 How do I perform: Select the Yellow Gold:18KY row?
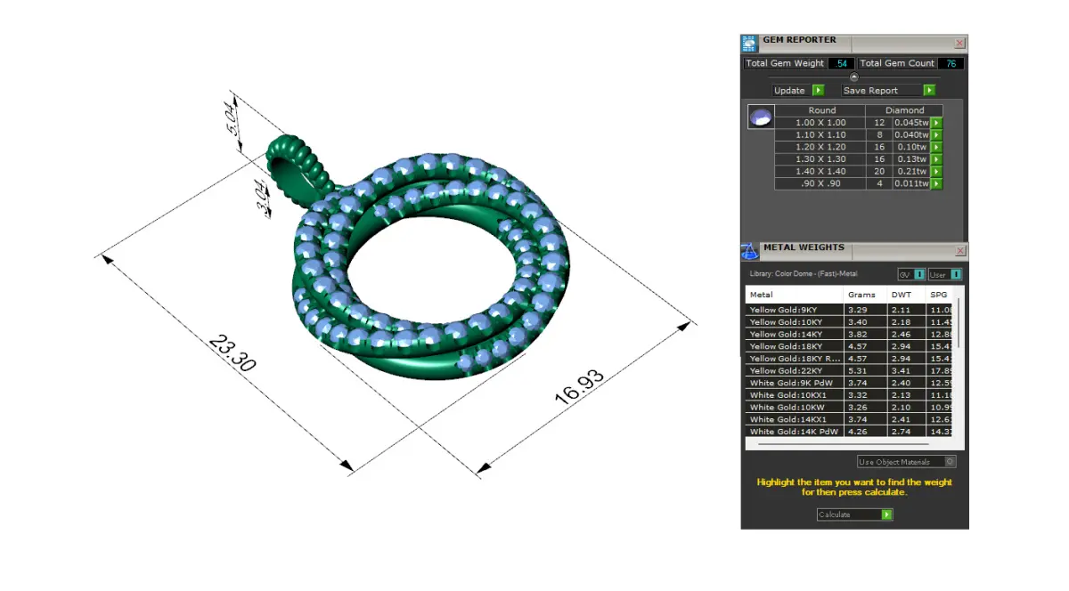tap(849, 346)
